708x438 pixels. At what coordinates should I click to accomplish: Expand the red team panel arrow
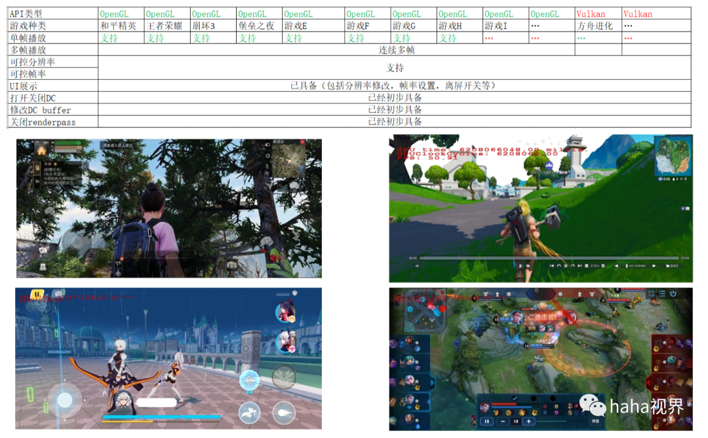click(649, 382)
